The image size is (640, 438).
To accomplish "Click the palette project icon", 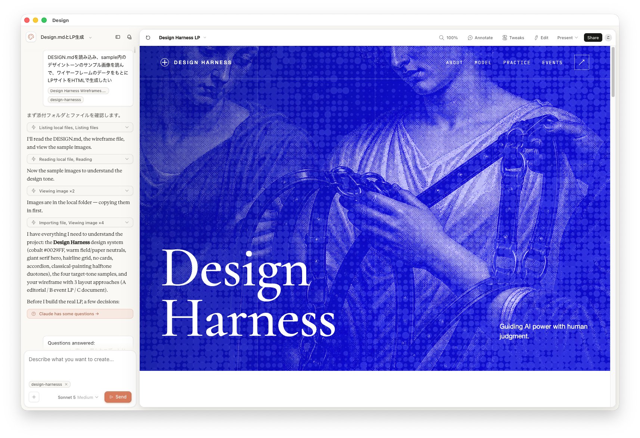I will (31, 37).
